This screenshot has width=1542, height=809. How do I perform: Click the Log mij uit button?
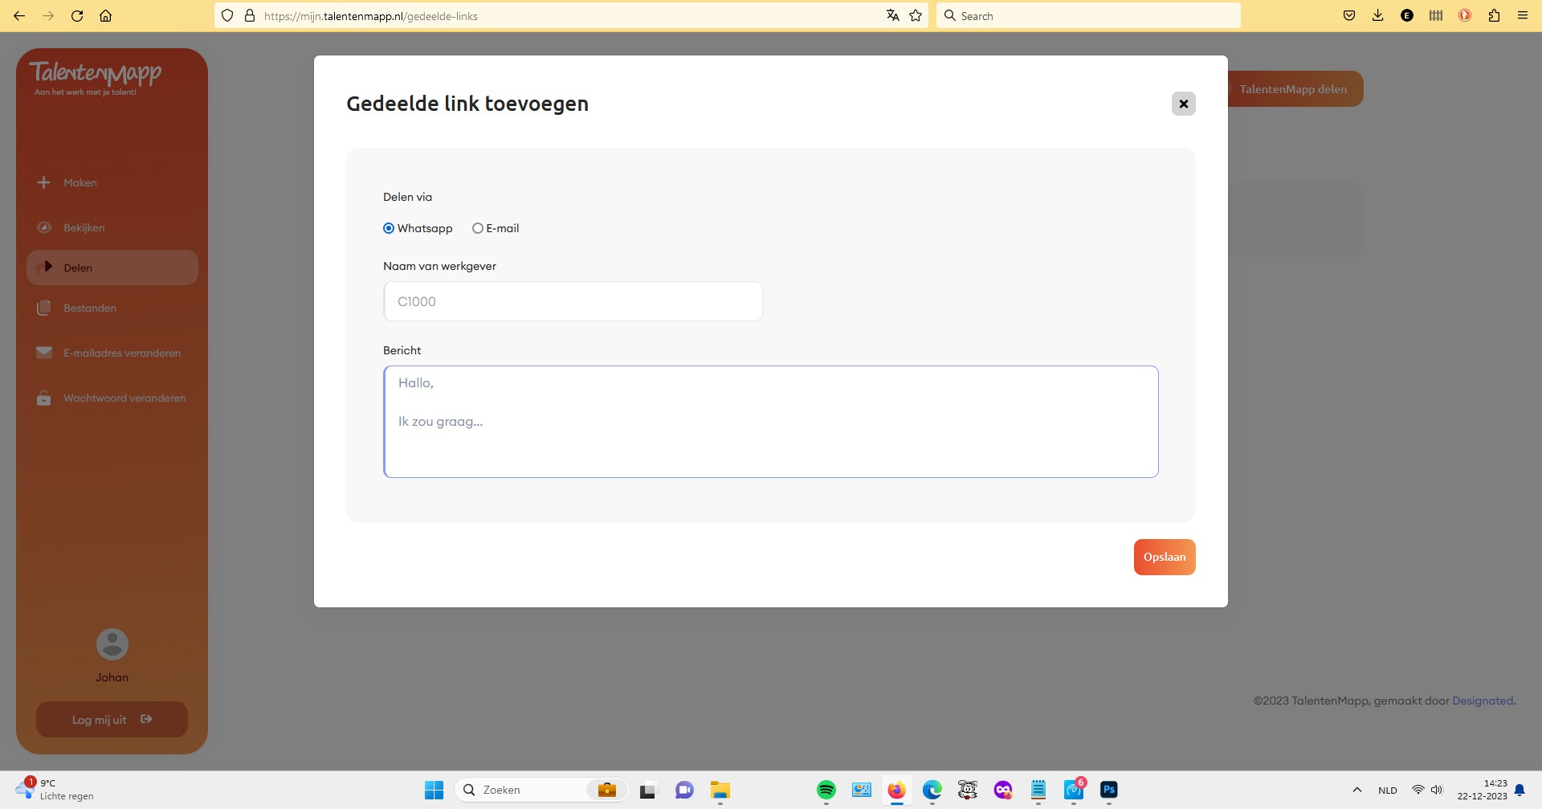[112, 719]
